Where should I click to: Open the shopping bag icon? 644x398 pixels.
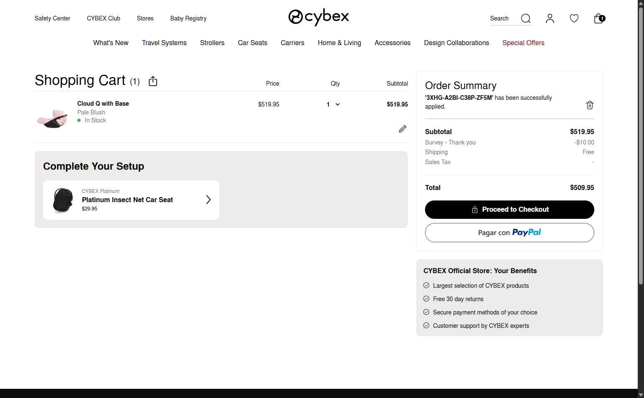click(x=599, y=18)
